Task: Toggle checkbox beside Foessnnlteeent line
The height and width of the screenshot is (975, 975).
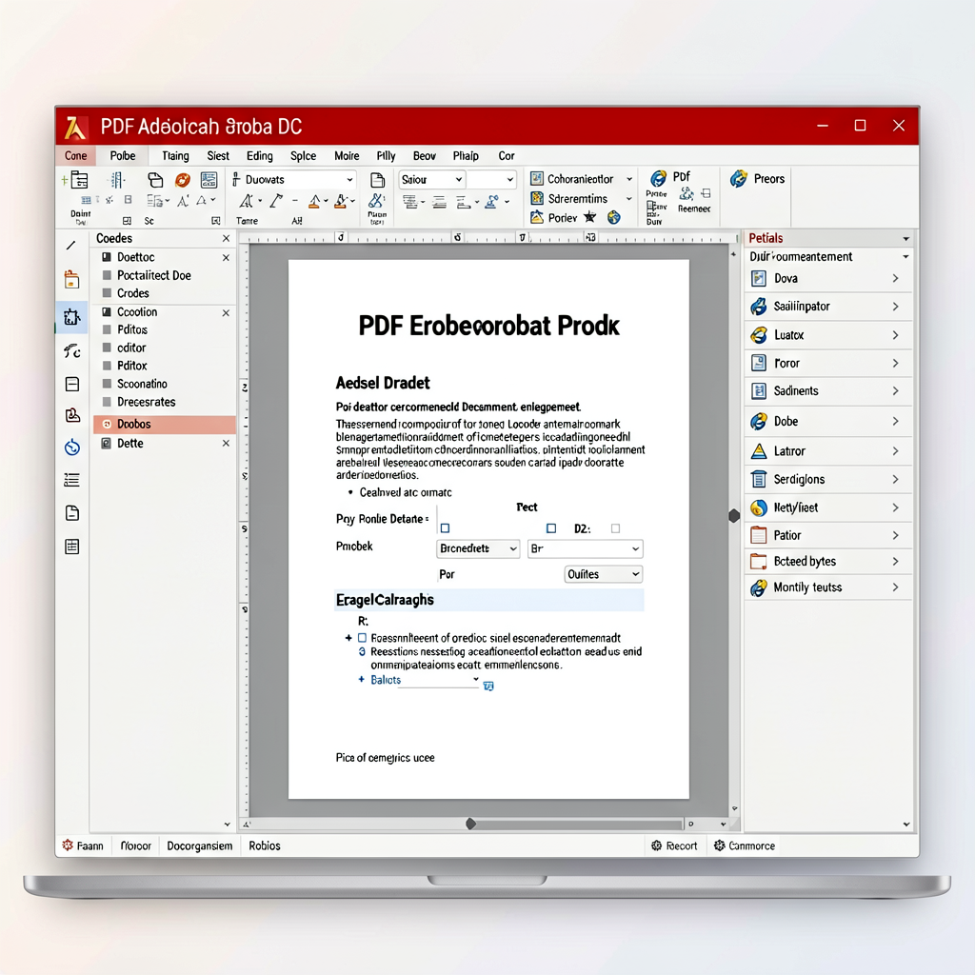Action: pos(362,638)
